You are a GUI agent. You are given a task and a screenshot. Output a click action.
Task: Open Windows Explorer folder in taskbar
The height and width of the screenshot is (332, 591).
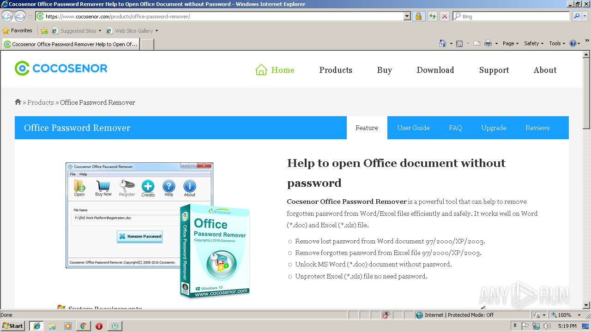(x=52, y=326)
